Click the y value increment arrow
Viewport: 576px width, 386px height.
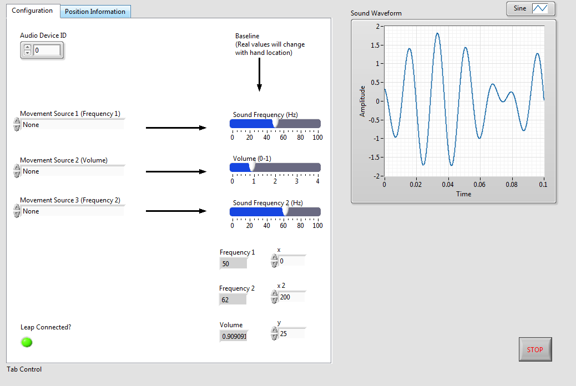point(274,329)
